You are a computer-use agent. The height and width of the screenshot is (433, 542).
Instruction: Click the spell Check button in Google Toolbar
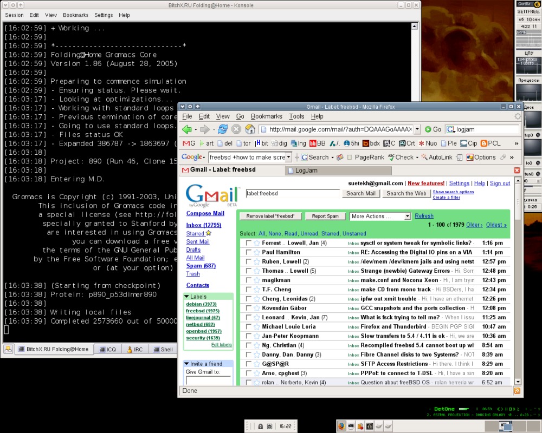click(401, 158)
